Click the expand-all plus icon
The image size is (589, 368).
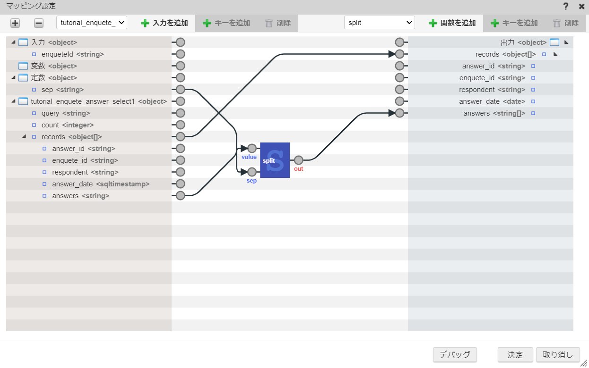[x=15, y=23]
